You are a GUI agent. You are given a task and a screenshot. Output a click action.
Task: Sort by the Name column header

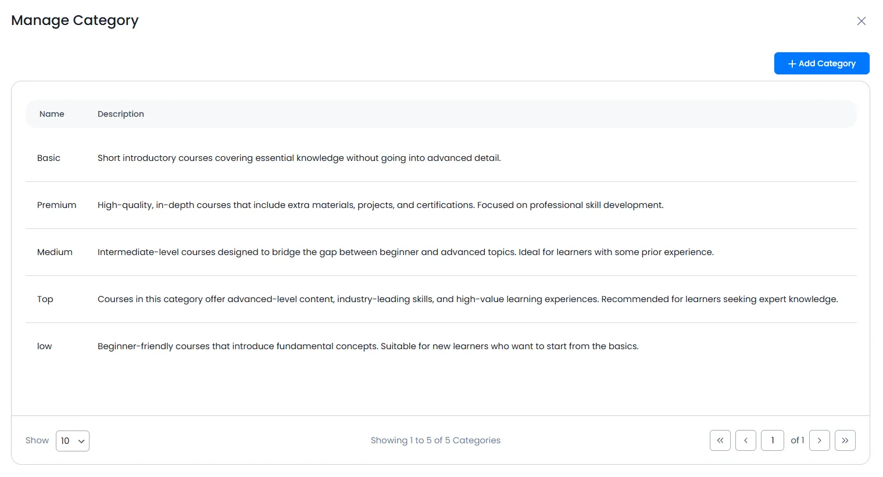52,114
